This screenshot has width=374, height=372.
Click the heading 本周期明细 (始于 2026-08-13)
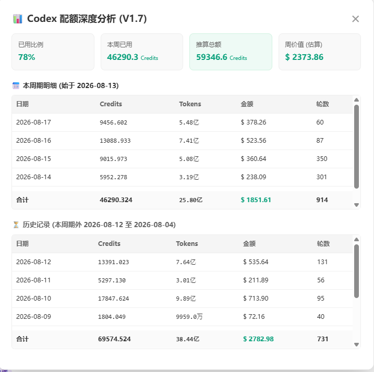[70, 85]
